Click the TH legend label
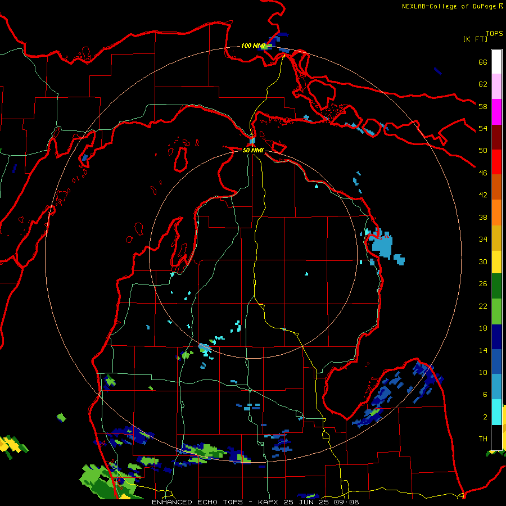Viewport: 506px width, 506px height. click(483, 439)
